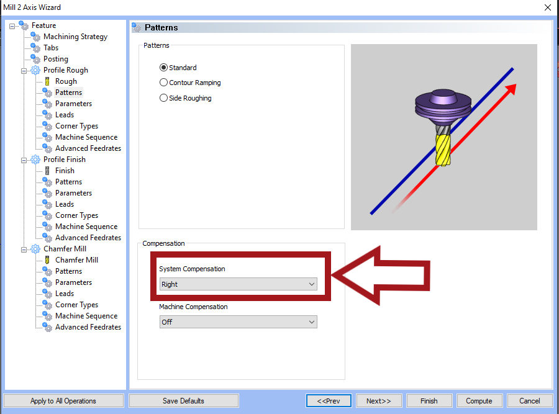Click the Feature root gear icon
The width and height of the screenshot is (559, 414).
[24, 25]
